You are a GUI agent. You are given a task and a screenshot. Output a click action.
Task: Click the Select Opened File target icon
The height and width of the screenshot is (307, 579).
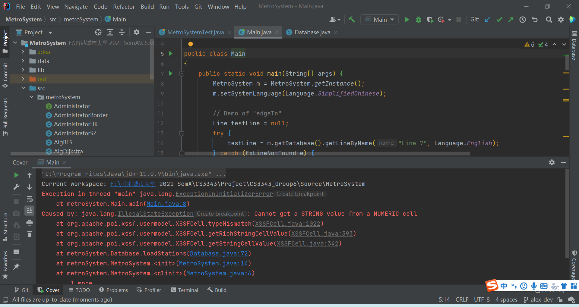[98, 32]
